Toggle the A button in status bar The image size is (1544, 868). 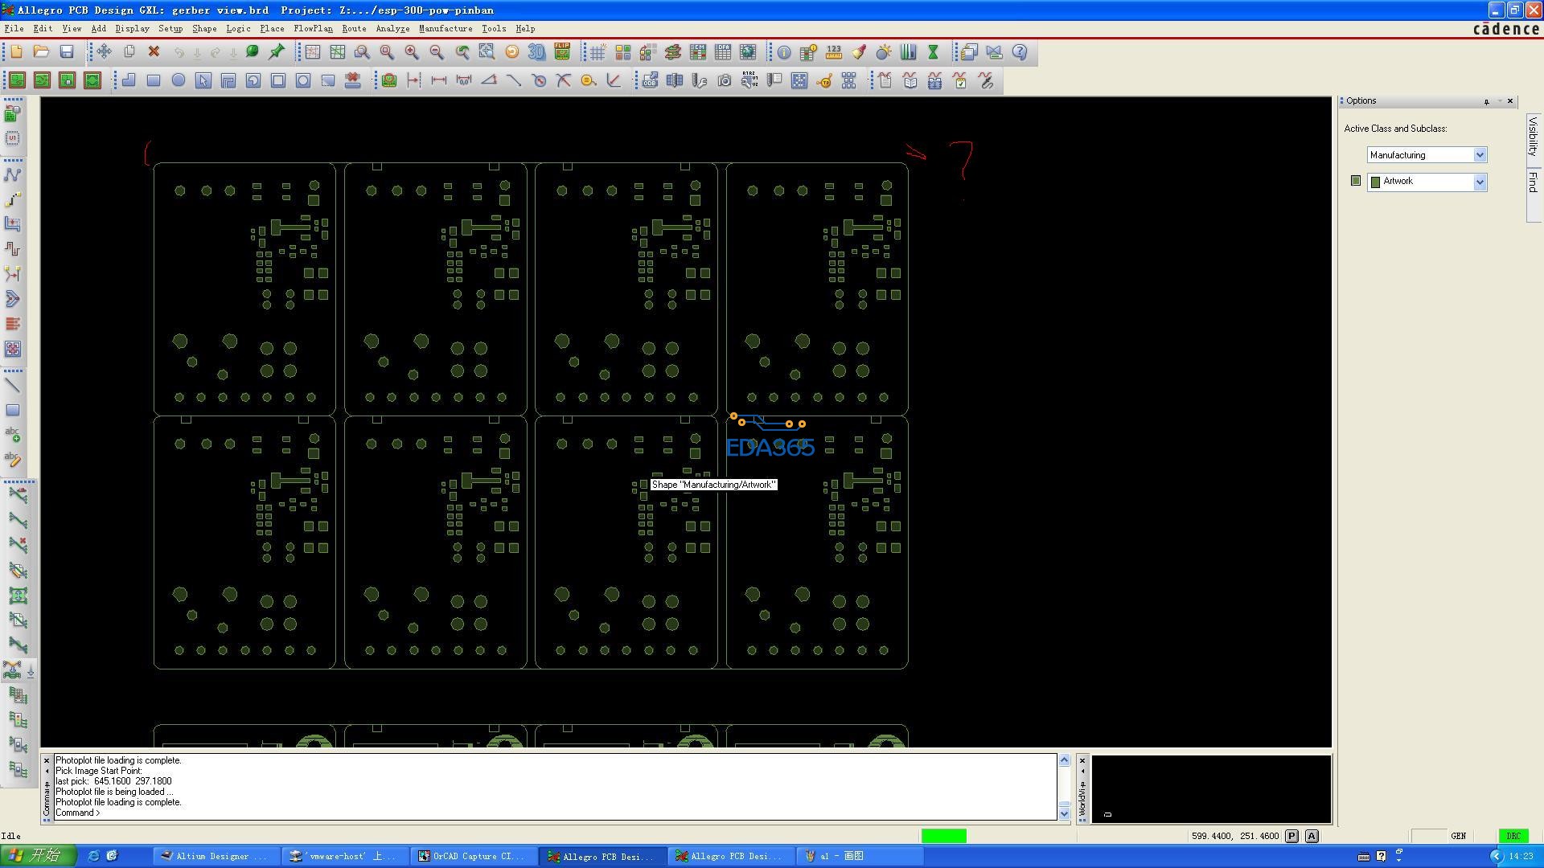click(1312, 836)
